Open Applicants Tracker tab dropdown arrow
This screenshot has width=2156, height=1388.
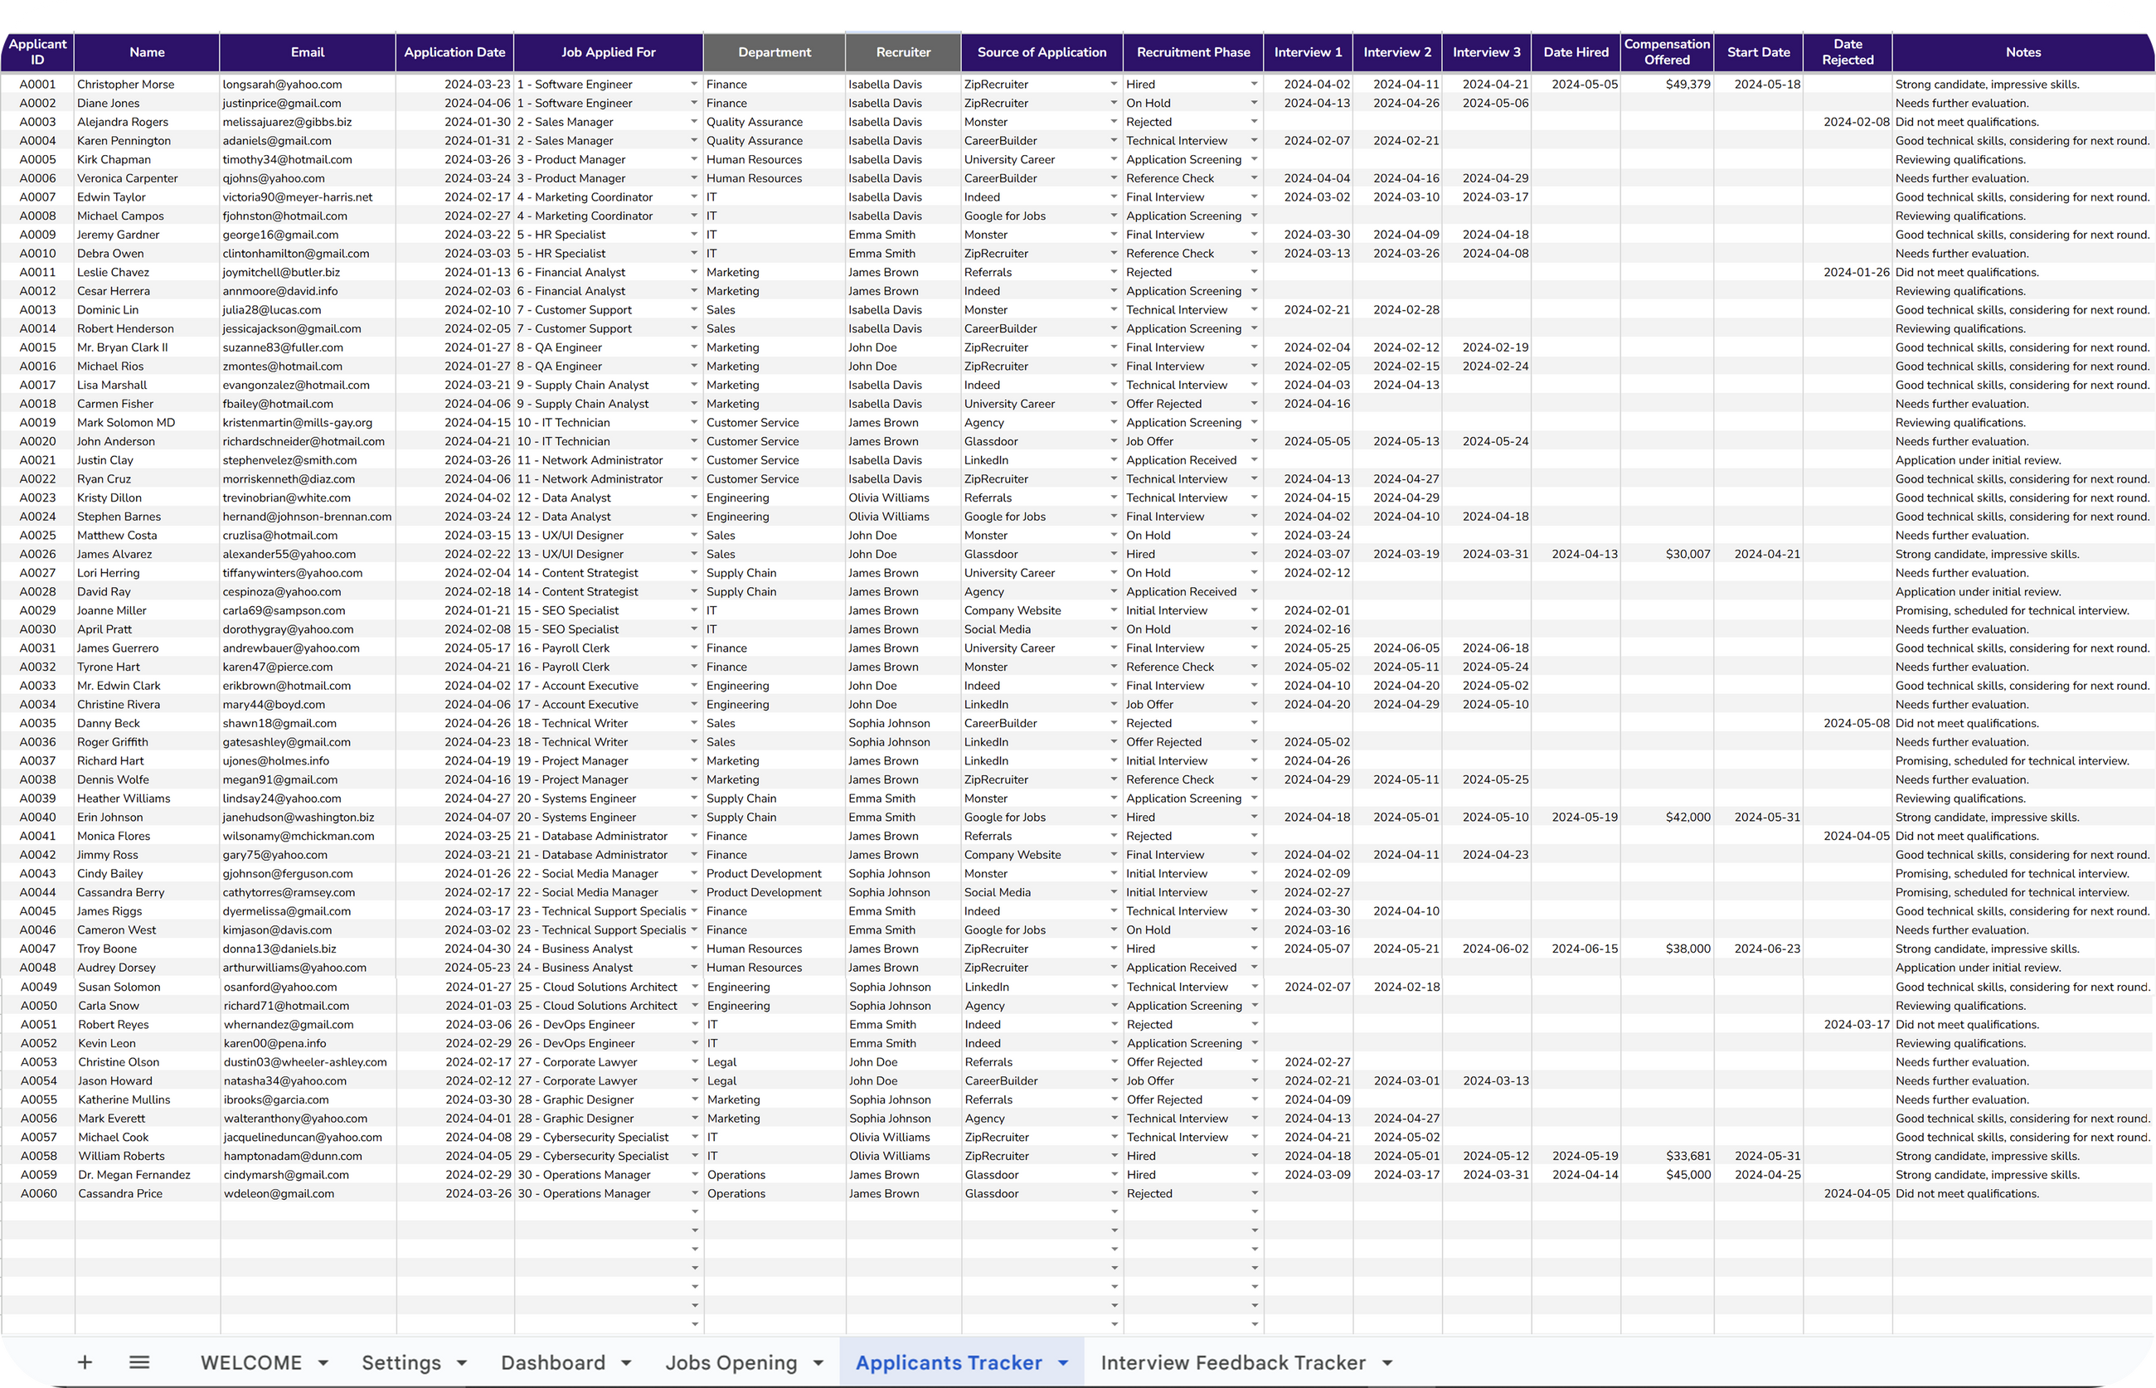click(1064, 1363)
